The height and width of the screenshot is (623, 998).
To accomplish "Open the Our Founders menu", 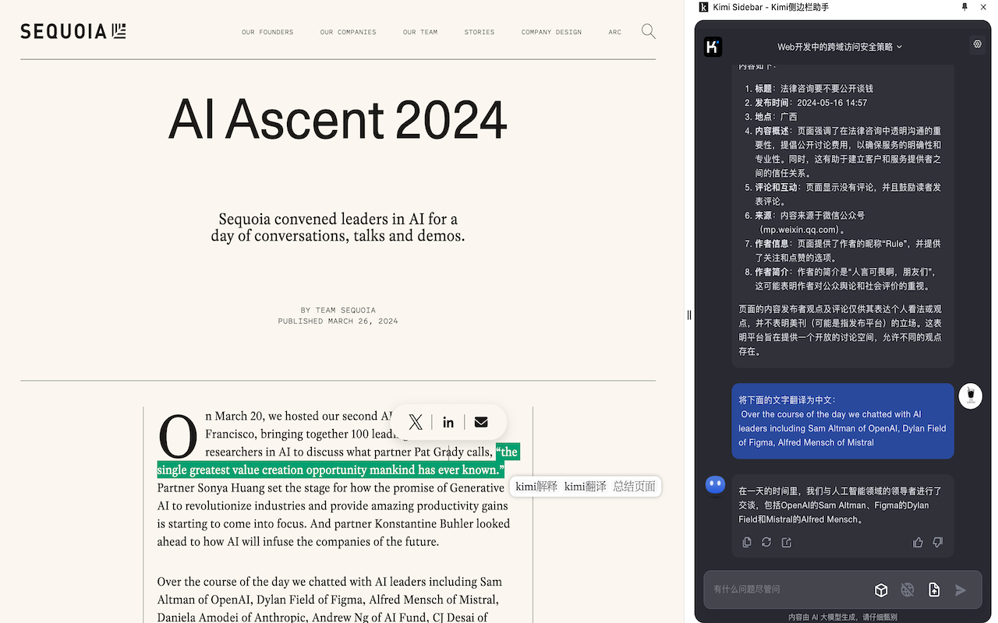I will pos(267,32).
